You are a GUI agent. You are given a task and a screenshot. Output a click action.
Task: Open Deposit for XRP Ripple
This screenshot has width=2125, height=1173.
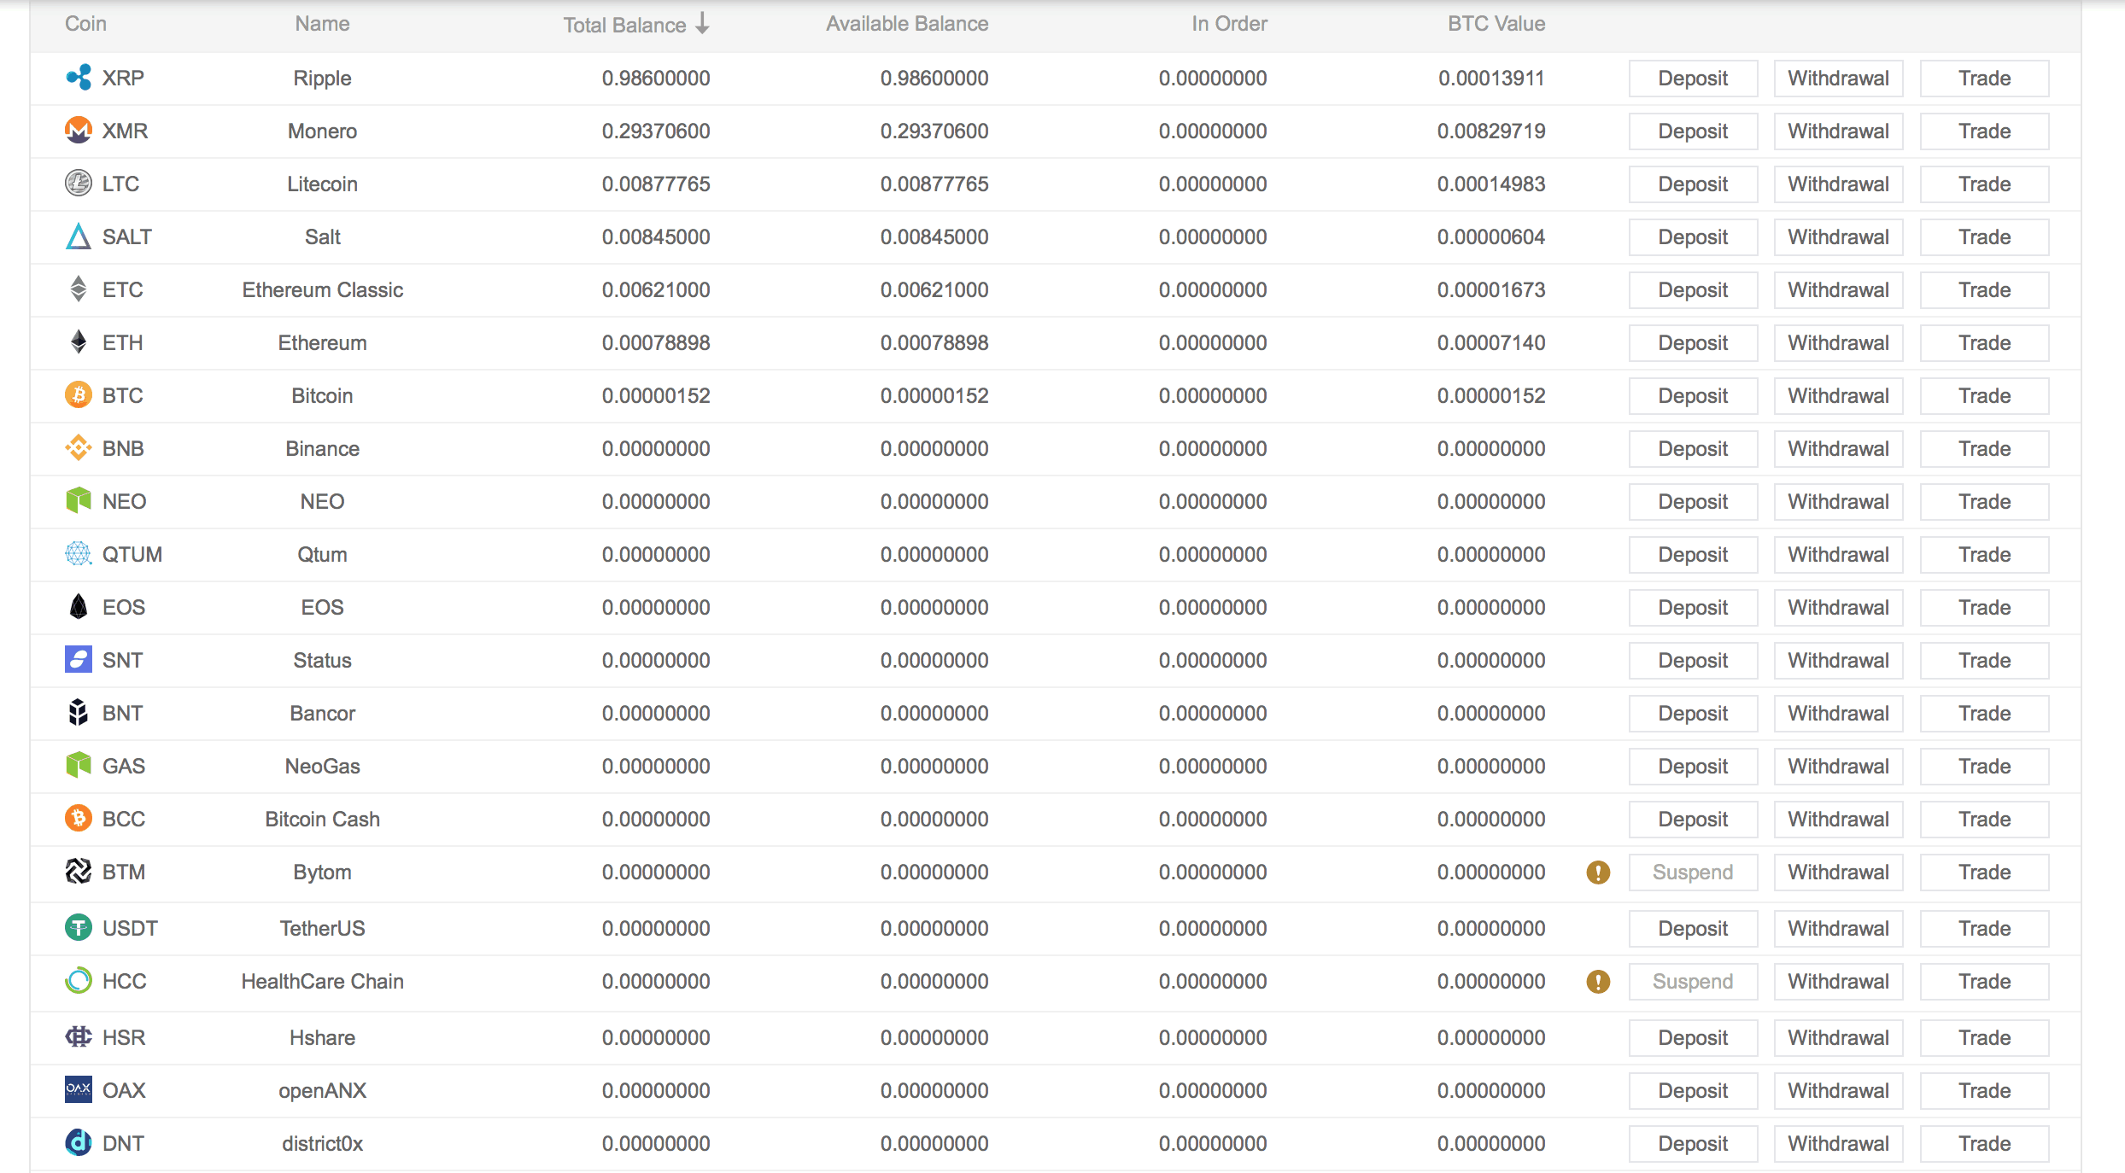tap(1693, 79)
